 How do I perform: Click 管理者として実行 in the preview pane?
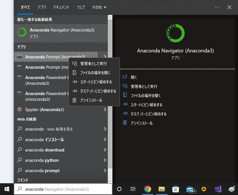144,86
